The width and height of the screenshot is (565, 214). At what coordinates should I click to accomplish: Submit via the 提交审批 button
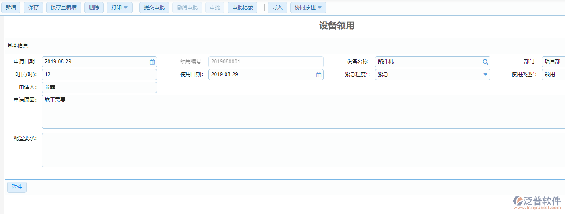(x=154, y=8)
